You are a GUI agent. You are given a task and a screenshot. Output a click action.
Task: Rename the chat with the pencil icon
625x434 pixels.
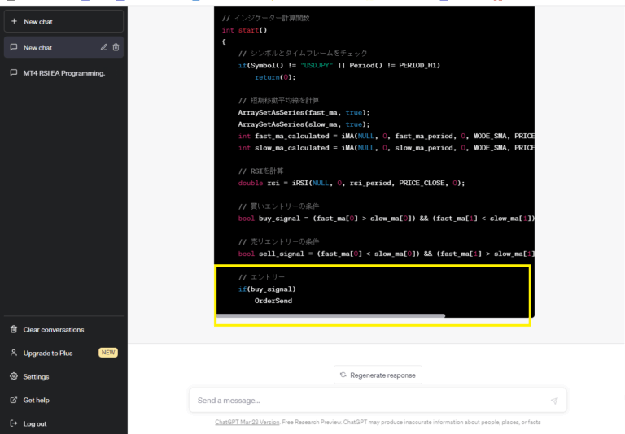click(103, 47)
